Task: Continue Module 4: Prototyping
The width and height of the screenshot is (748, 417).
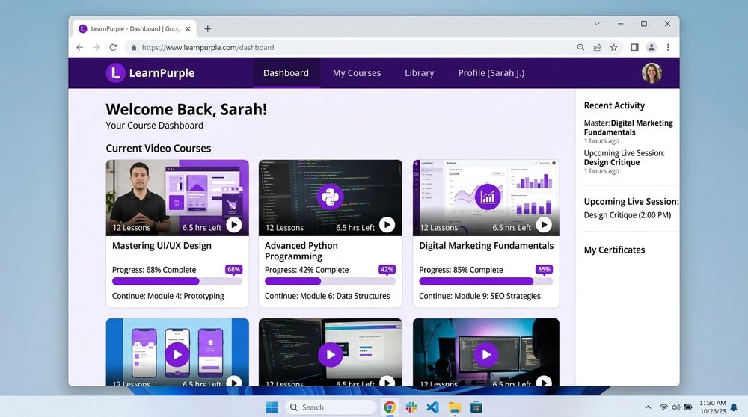Action: [x=168, y=296]
